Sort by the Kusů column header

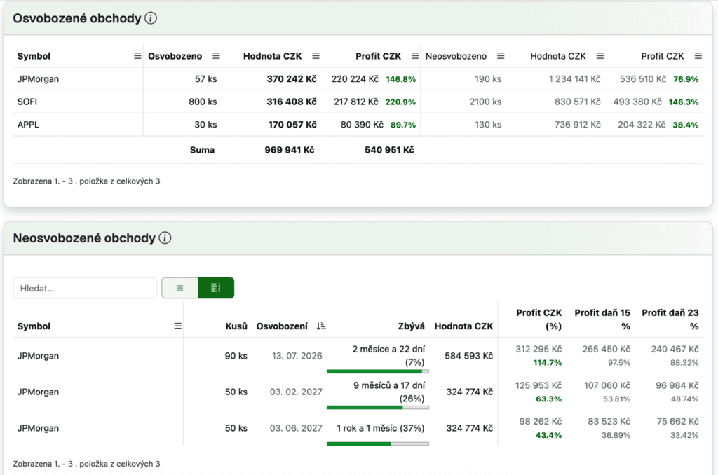click(x=236, y=326)
